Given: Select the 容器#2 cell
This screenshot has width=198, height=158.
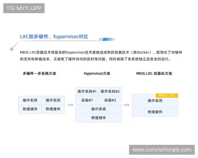Looking at the screenshot, I should coord(110,100).
